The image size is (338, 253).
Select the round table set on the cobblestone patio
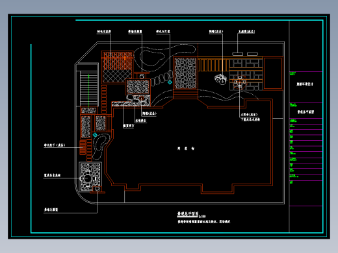[88, 178]
